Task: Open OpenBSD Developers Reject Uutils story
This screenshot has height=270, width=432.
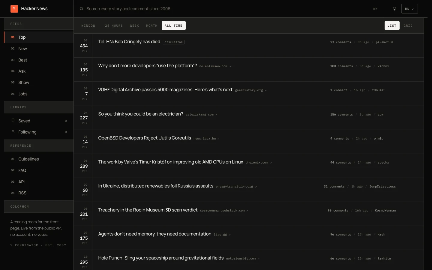Action: [145, 138]
